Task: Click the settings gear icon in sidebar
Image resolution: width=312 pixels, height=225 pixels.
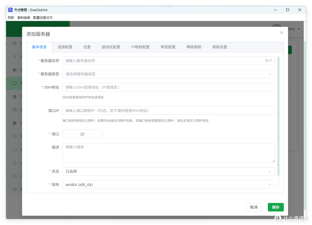Action: pyautogui.click(x=14, y=189)
